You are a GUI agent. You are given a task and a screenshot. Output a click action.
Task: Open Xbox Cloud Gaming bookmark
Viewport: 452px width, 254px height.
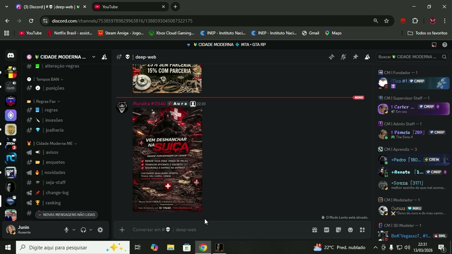tap(172, 33)
